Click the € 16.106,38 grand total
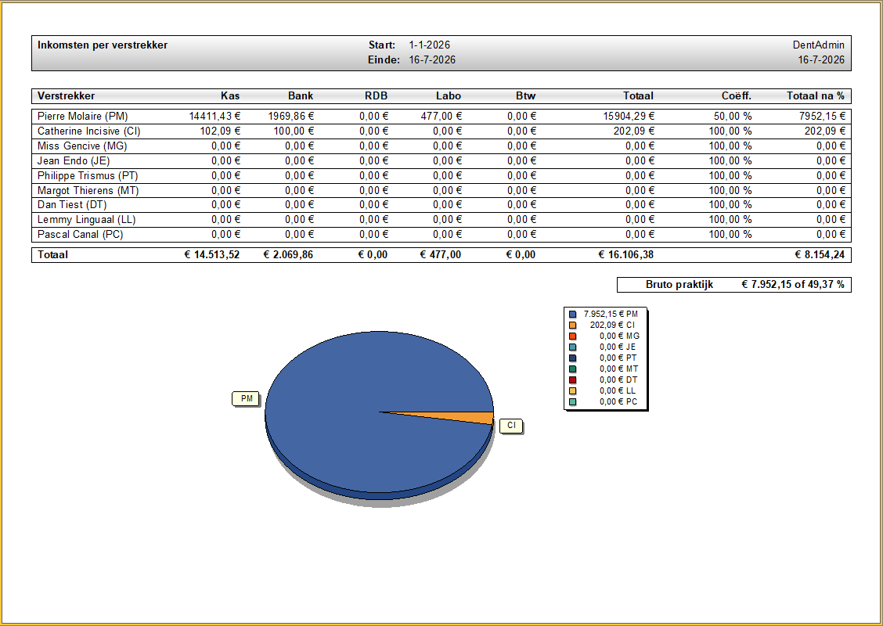This screenshot has height=626, width=883. click(625, 255)
